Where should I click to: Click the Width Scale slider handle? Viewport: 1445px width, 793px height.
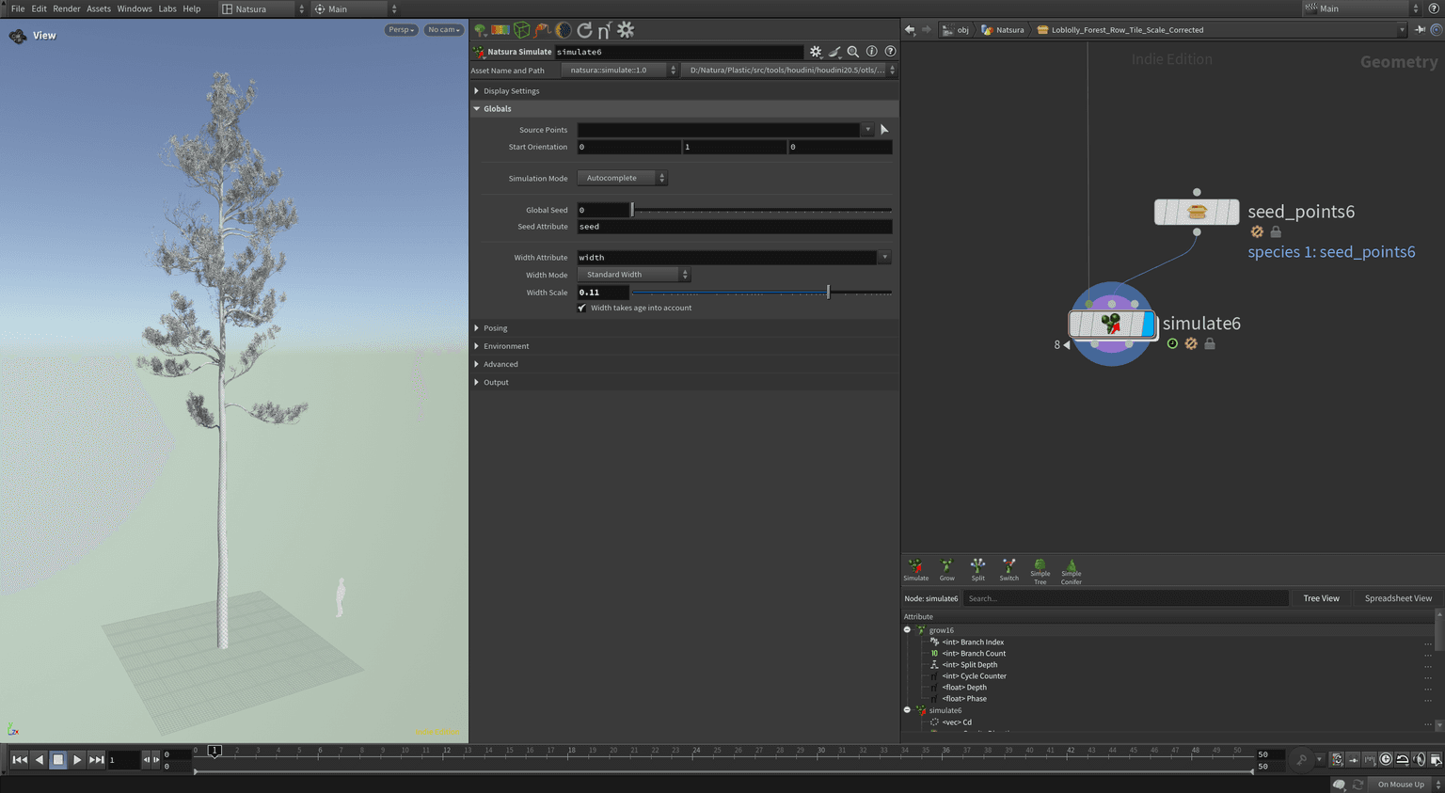[828, 293]
